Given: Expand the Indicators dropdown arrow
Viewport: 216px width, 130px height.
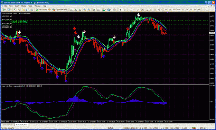Looking at the screenshot, I should click(105, 10).
